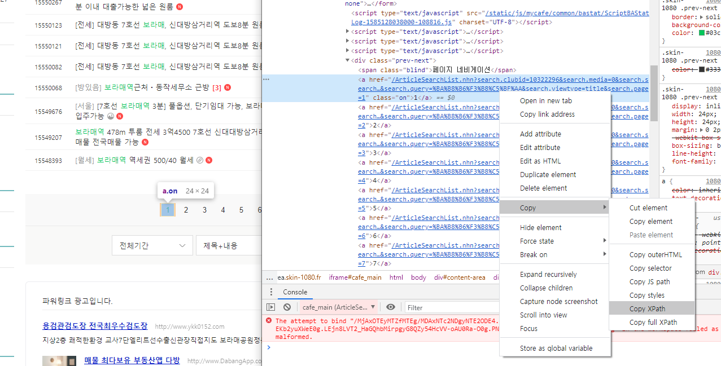
Task: Choose Cut element
Action: 652,208
